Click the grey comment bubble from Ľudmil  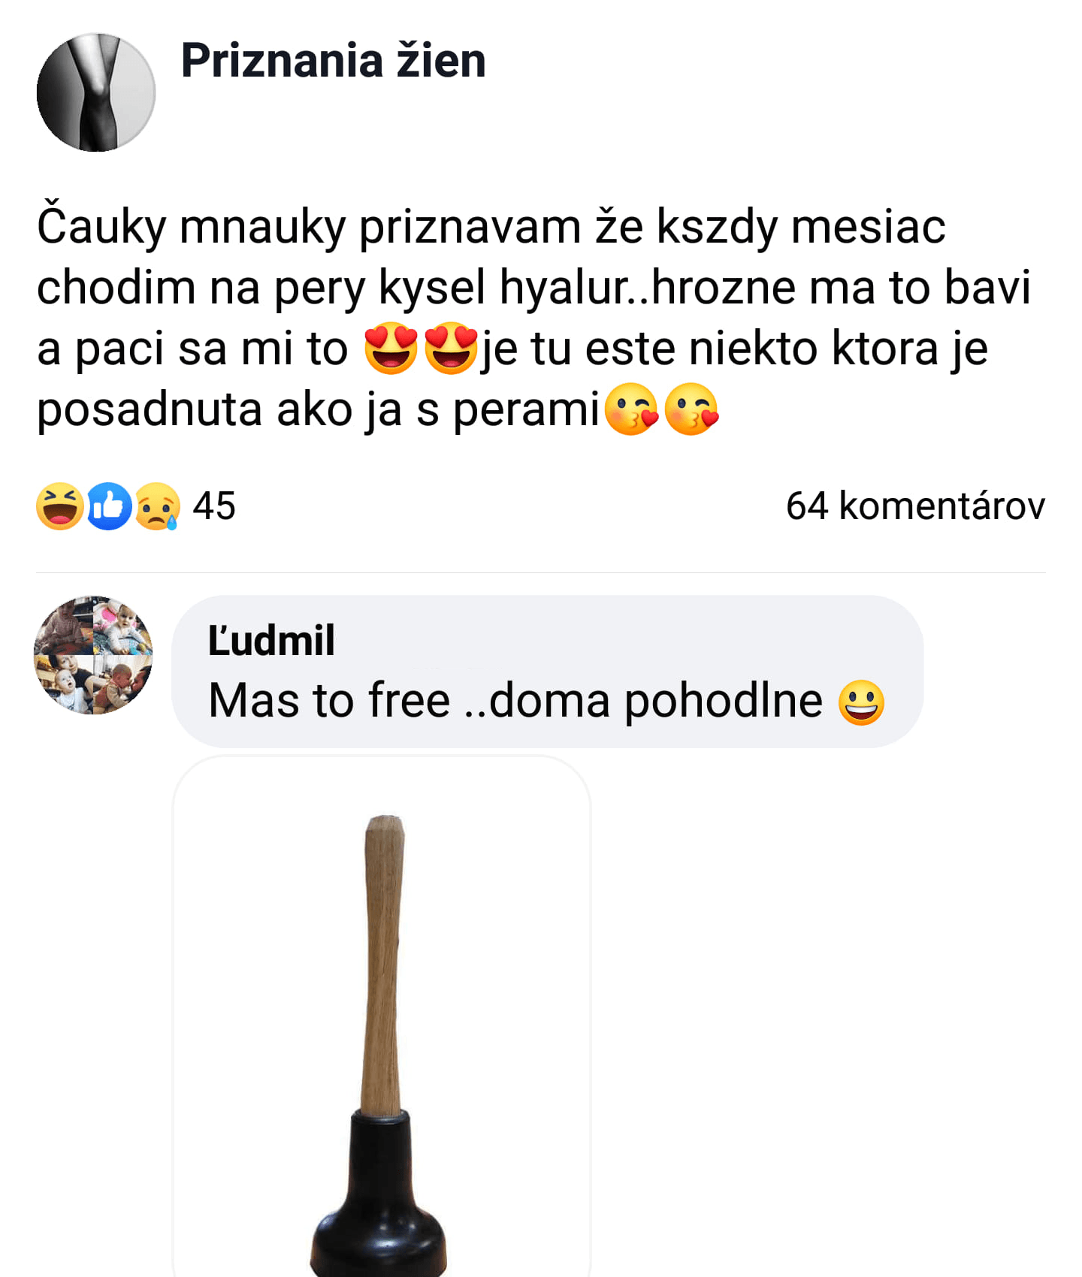(548, 672)
